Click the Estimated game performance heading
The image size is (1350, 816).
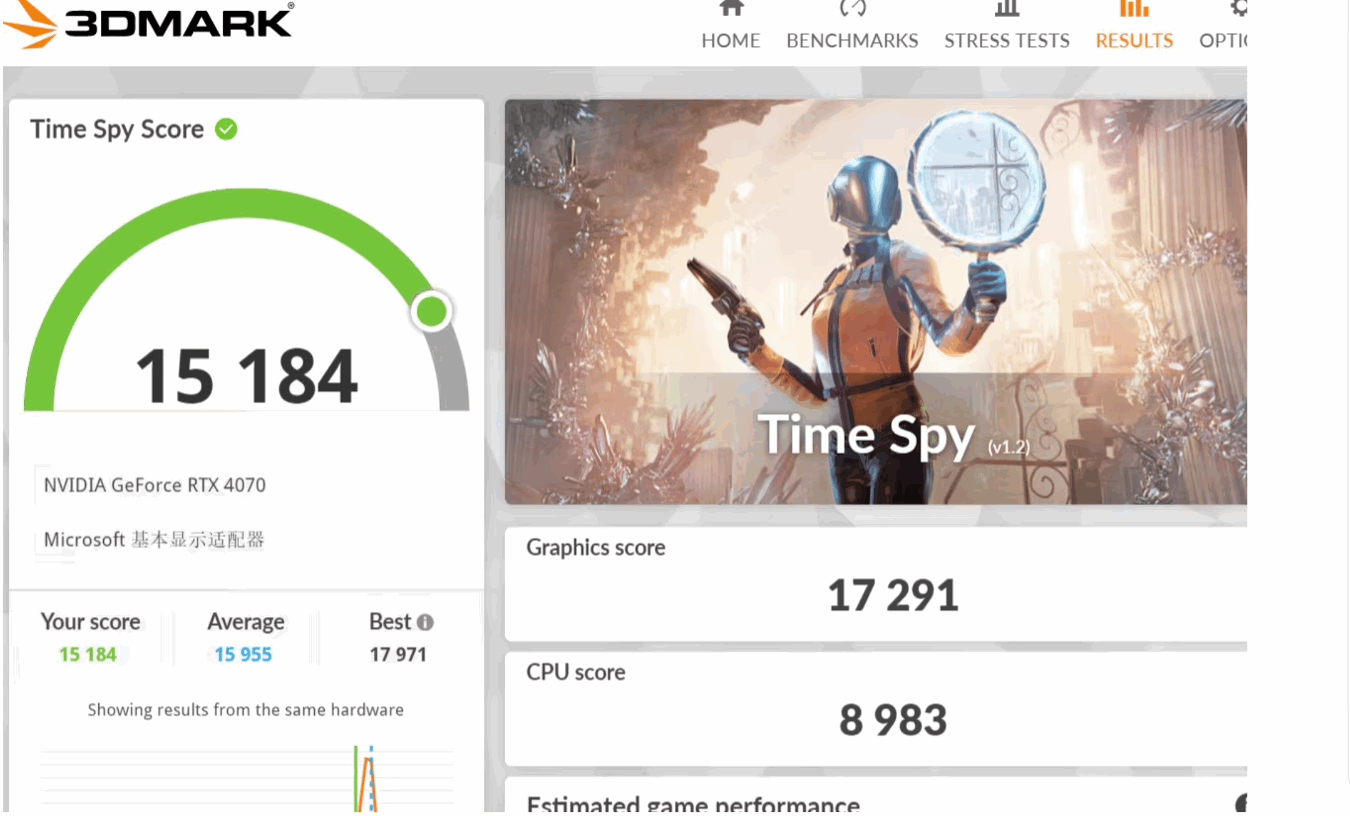[x=693, y=804]
